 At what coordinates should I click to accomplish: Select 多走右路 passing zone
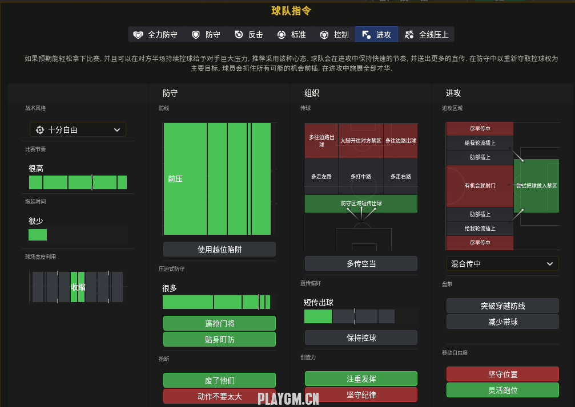pos(400,176)
